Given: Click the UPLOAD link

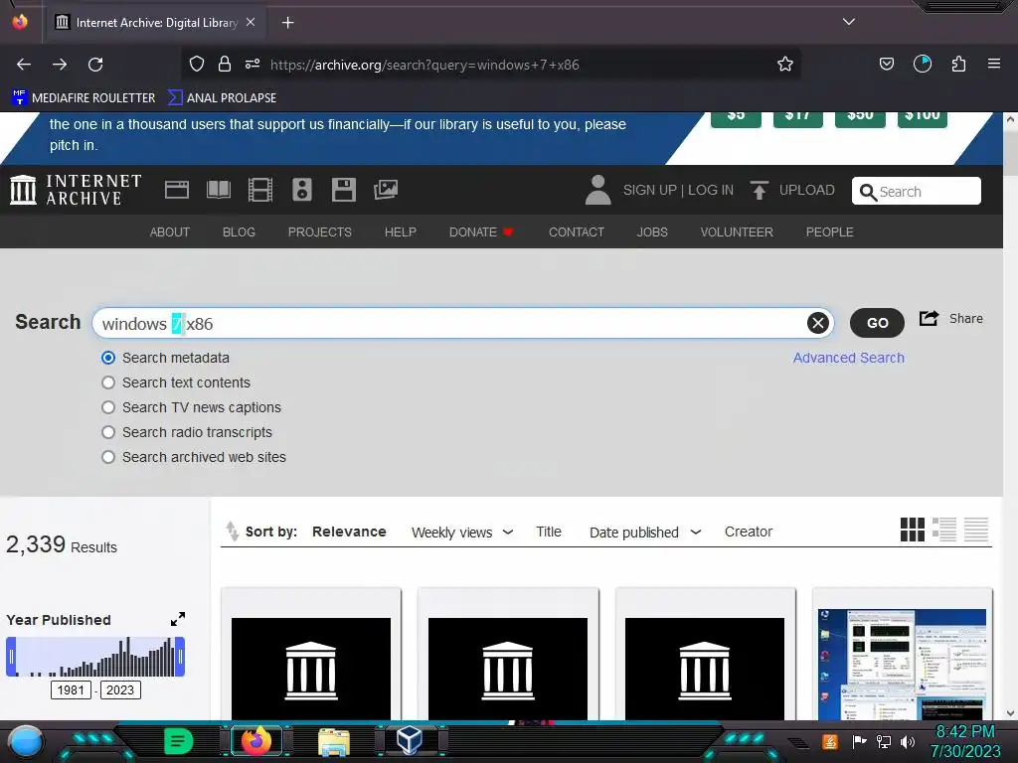Looking at the screenshot, I should [807, 190].
